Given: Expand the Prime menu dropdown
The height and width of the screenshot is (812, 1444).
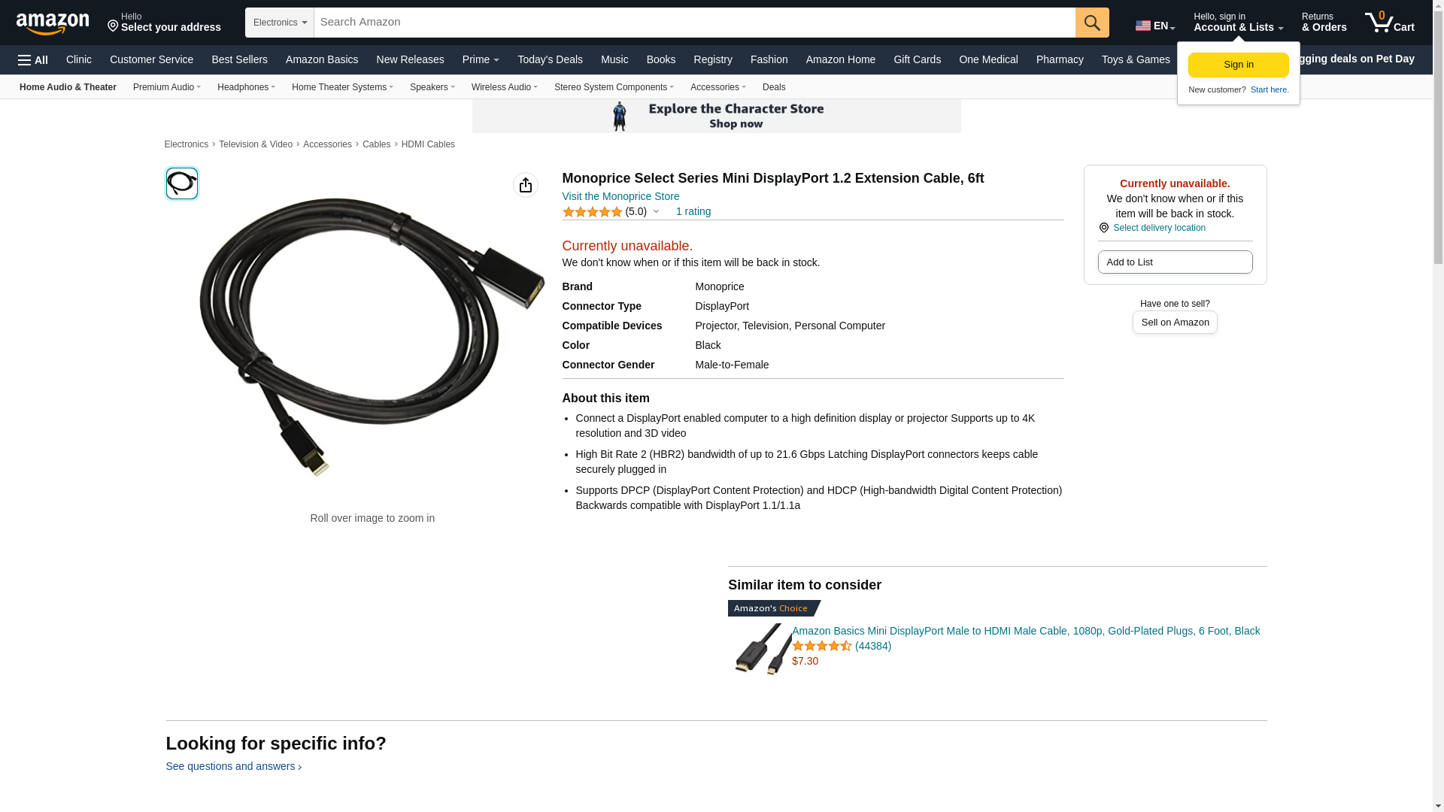Looking at the screenshot, I should (481, 59).
